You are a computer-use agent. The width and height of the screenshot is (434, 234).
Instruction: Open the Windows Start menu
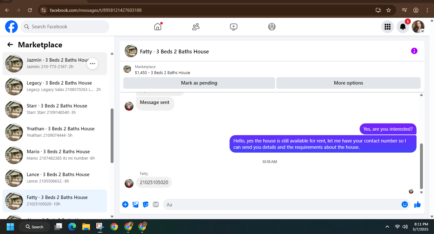[x=10, y=227]
